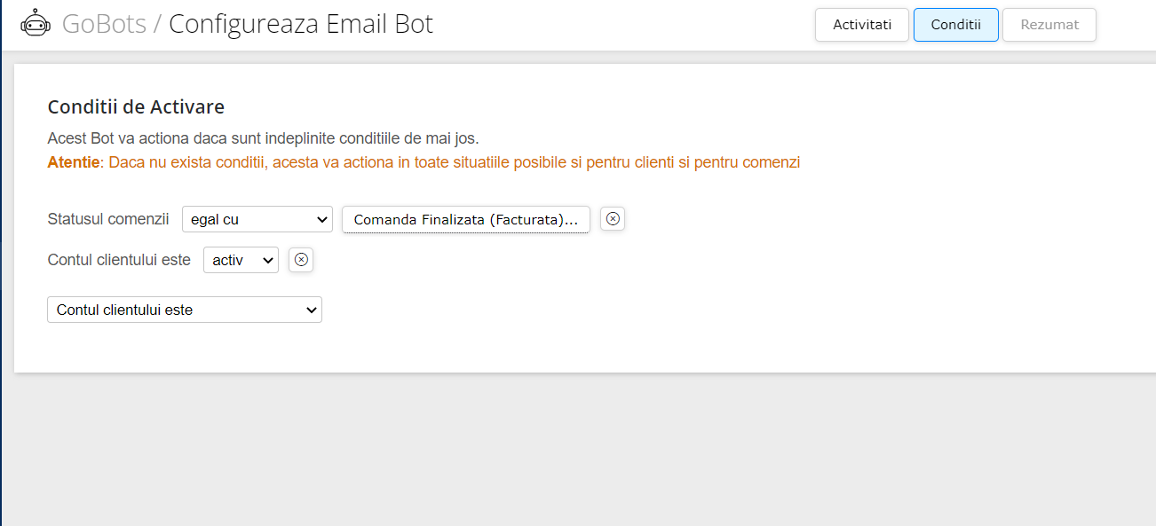Click the bold orange 'Atentie' word
Image resolution: width=1156 pixels, height=526 pixels.
point(74,162)
